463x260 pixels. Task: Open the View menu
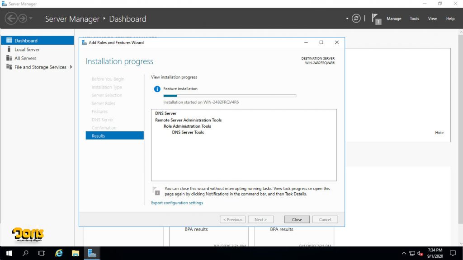432,19
